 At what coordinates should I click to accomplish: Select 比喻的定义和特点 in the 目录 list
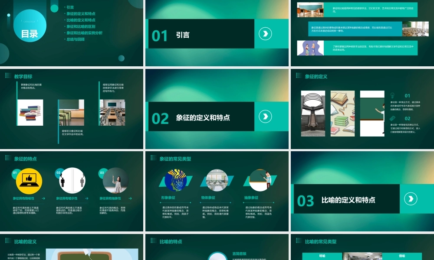click(81, 20)
